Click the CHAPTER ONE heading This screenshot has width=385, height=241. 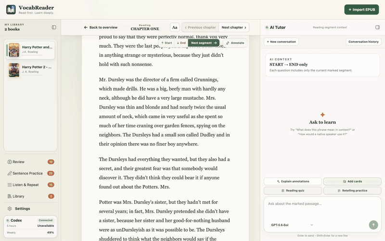click(145, 29)
